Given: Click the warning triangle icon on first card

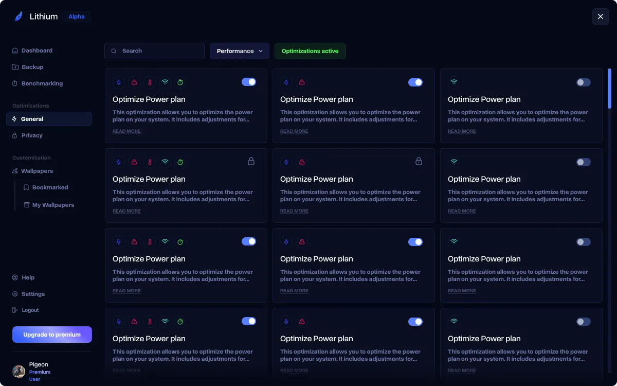Looking at the screenshot, I should coord(134,82).
